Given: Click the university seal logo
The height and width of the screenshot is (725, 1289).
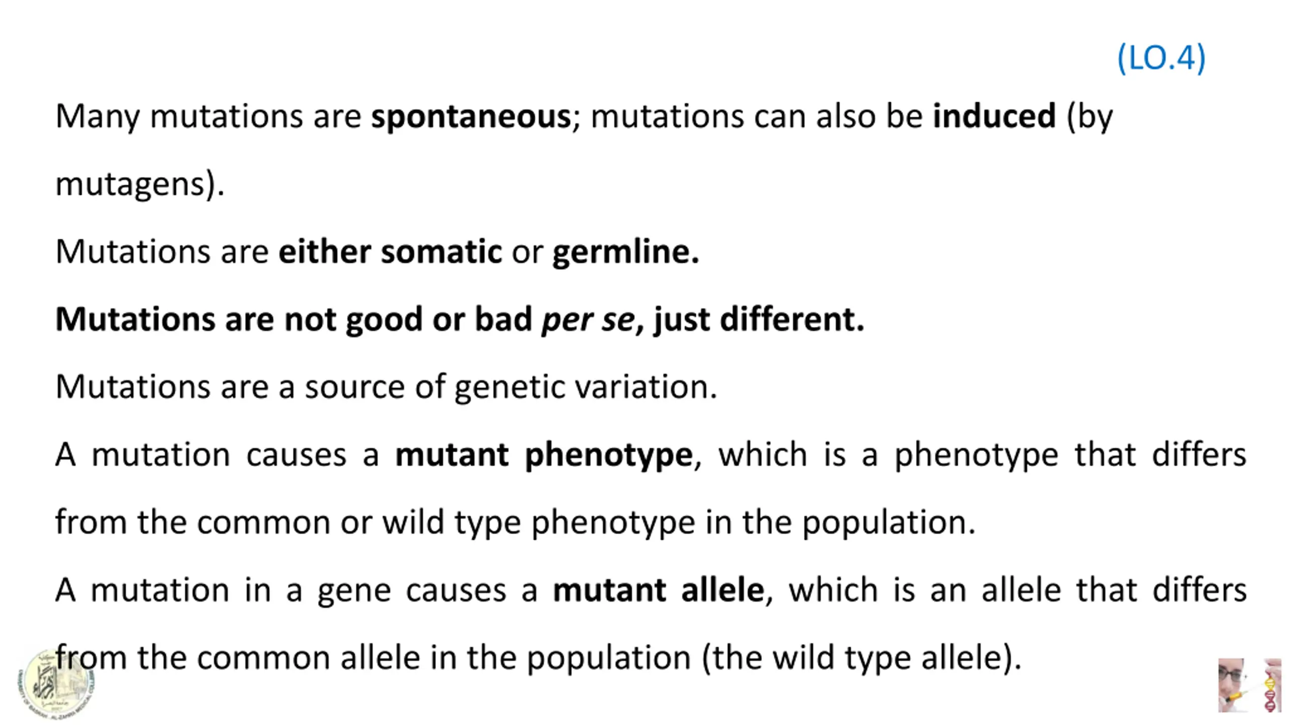Looking at the screenshot, I should click(x=57, y=684).
